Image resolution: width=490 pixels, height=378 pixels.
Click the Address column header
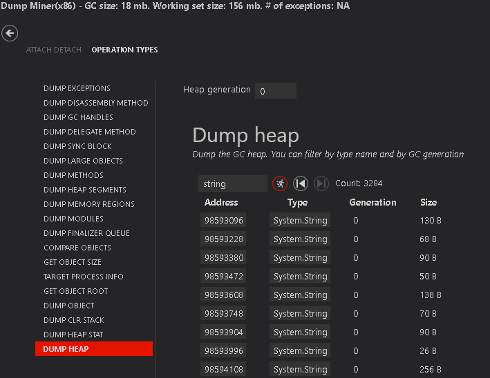click(221, 203)
